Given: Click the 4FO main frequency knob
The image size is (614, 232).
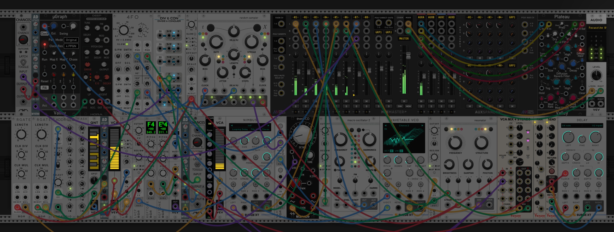Looking at the screenshot, I should click(124, 30).
